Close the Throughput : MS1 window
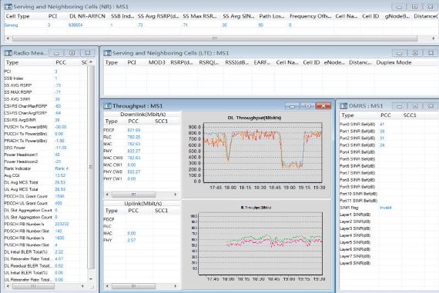The height and width of the screenshot is (293, 439). 323,106
